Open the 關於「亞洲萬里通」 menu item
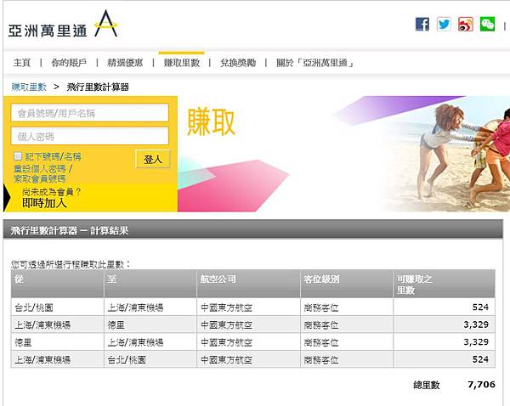Screen dimensions: 510x406 point(314,63)
